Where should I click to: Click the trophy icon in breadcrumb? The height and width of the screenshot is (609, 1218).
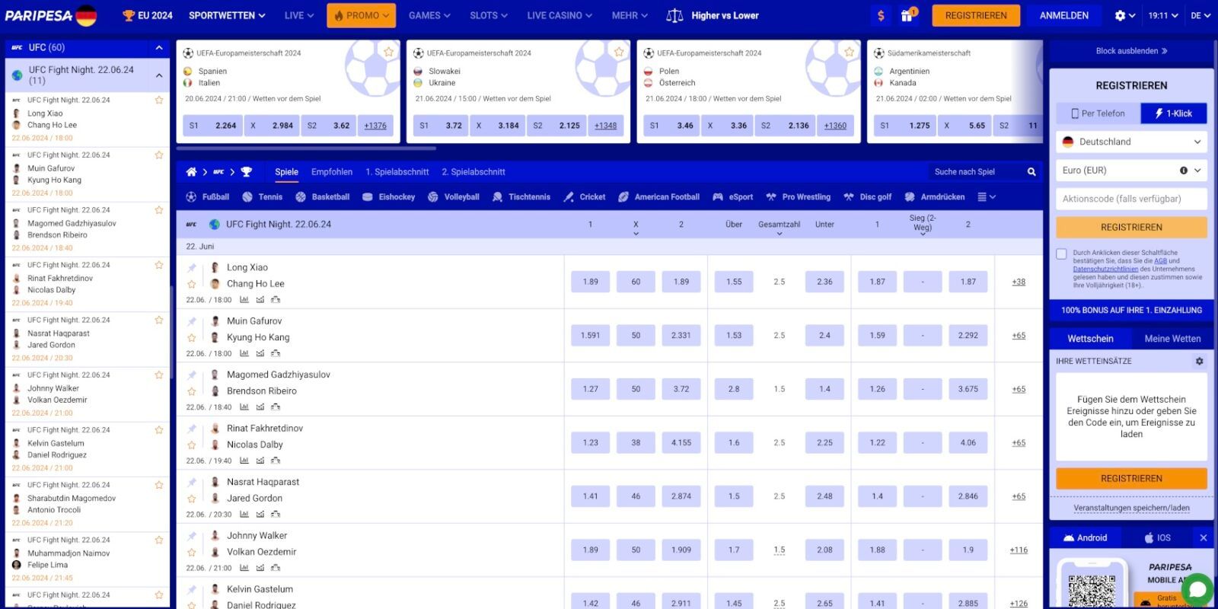(x=246, y=172)
